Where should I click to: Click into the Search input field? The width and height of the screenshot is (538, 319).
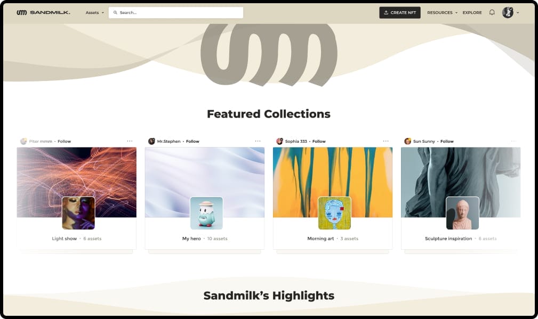coord(176,13)
